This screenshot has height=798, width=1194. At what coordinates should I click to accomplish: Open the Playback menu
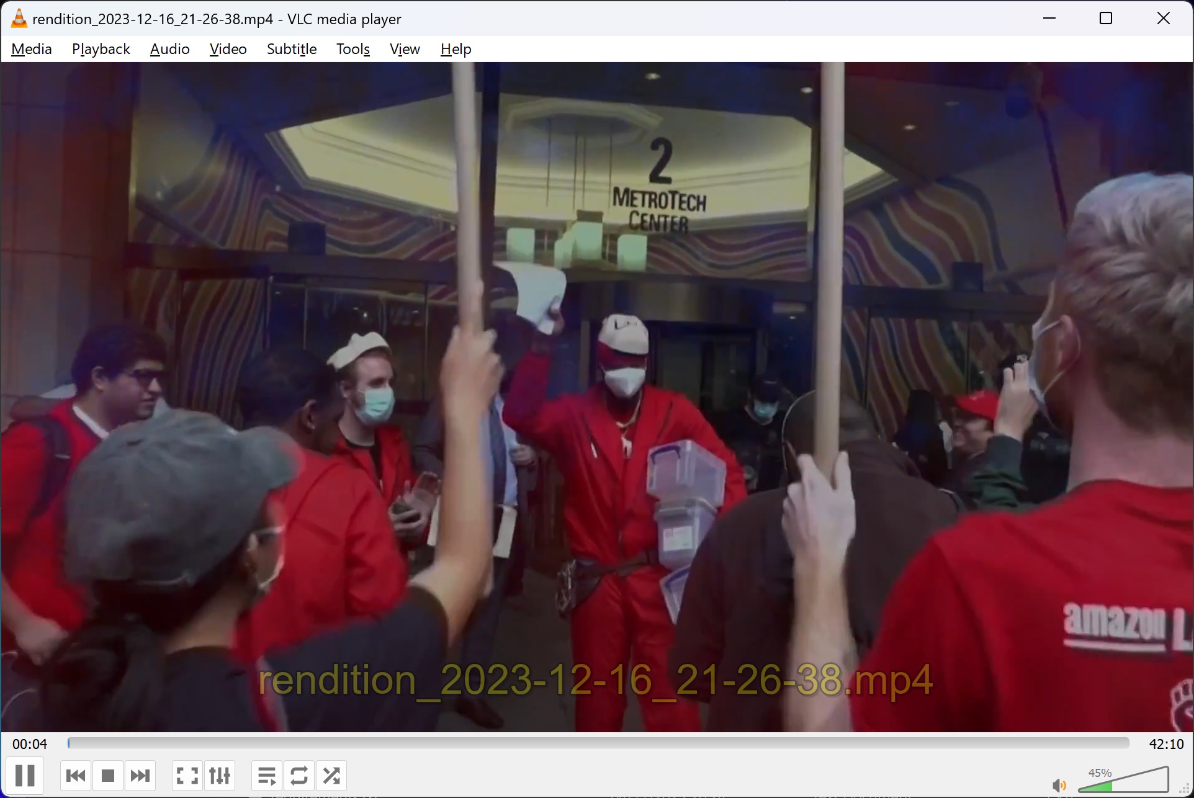101,49
